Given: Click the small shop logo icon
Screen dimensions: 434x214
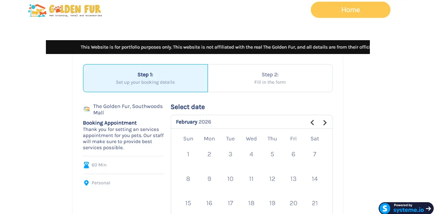Looking at the screenshot, I should [87, 109].
